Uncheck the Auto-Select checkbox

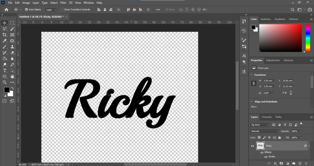(26, 9)
